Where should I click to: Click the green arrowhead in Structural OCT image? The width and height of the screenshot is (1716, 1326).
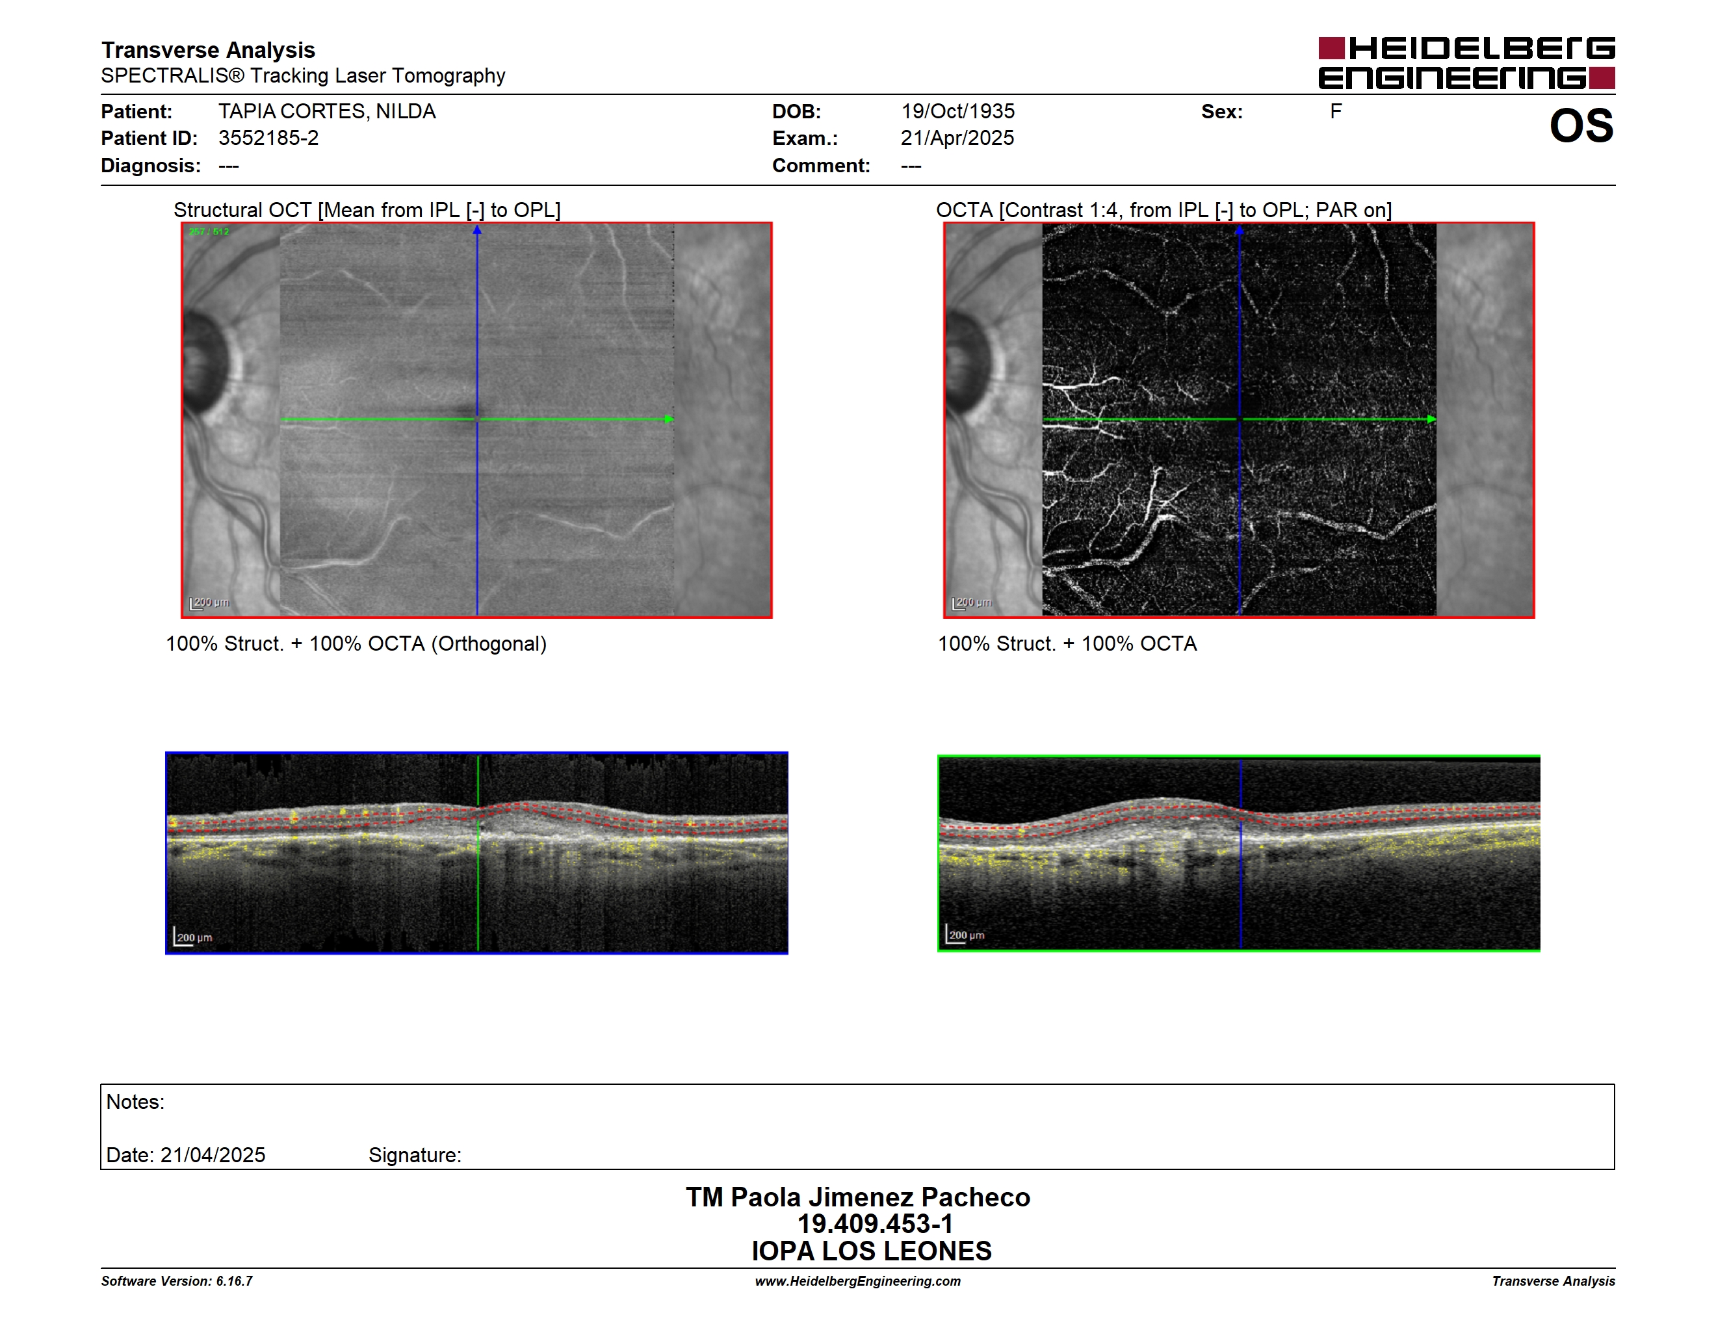(x=669, y=419)
